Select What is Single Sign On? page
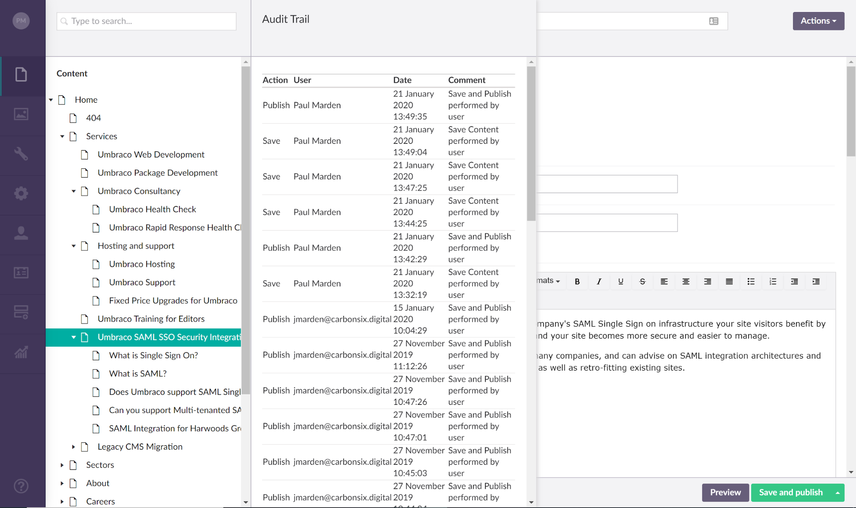The width and height of the screenshot is (856, 508). click(x=153, y=355)
